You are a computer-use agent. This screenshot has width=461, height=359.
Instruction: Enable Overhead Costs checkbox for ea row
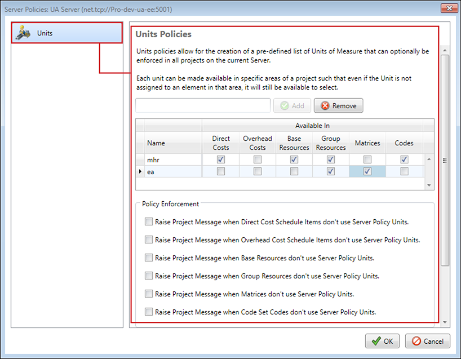tap(258, 171)
